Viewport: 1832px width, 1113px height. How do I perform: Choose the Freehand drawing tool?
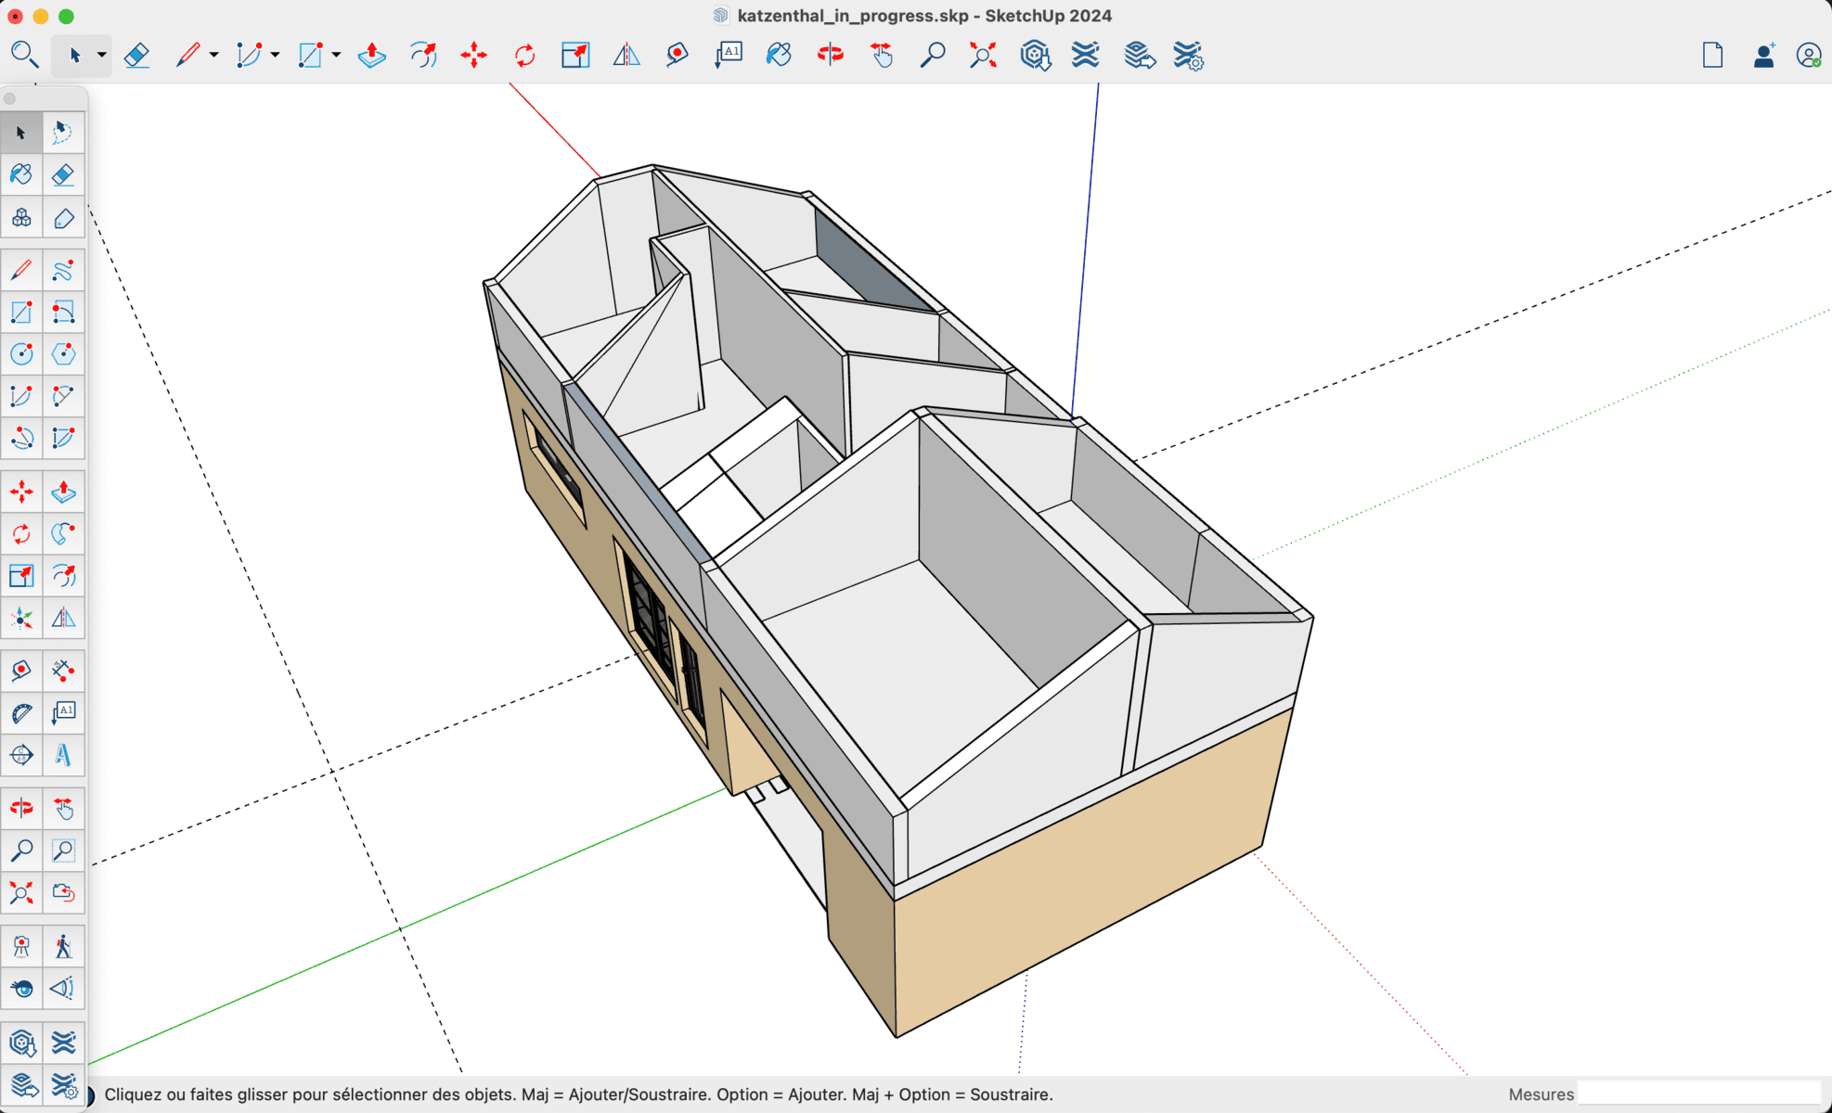pos(63,270)
